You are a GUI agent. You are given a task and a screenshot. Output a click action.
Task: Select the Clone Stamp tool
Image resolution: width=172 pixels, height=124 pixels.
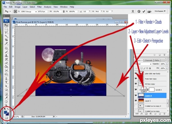click(6, 56)
